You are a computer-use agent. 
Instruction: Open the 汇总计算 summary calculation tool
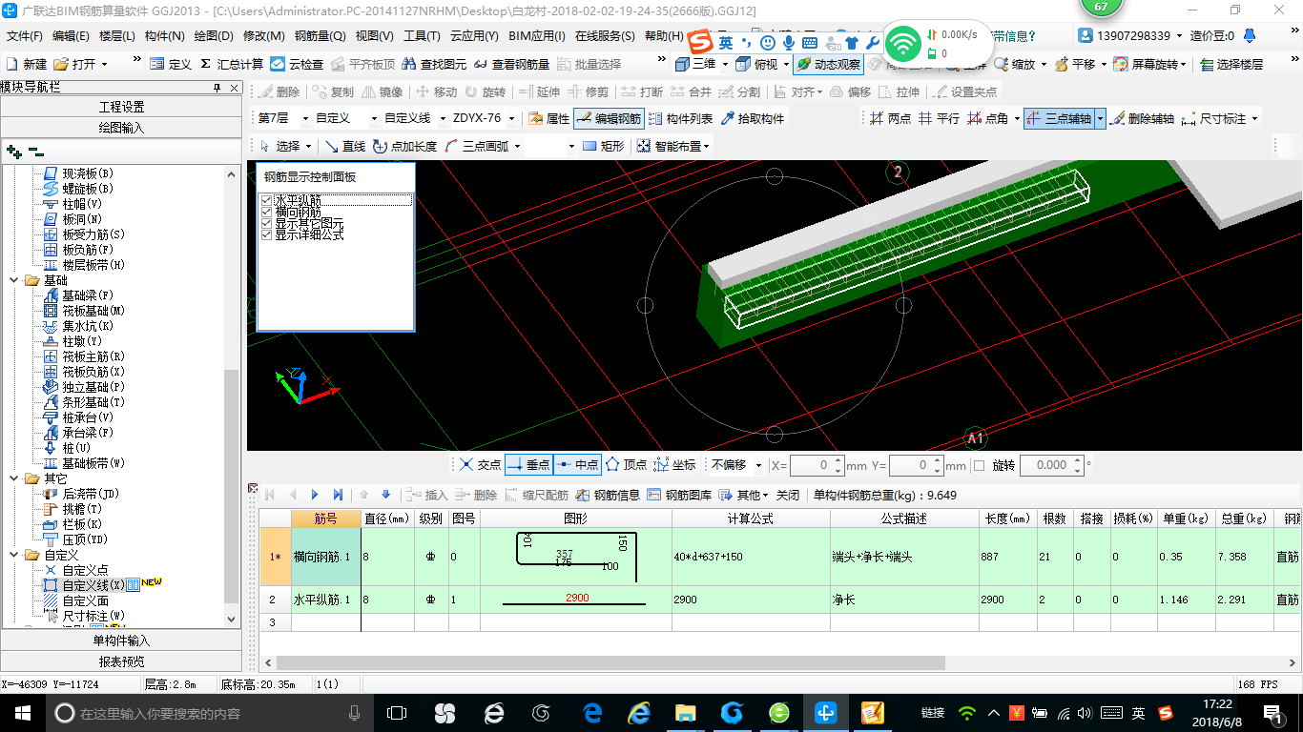[x=231, y=64]
